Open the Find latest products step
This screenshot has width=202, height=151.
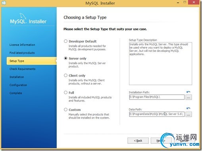[22, 53]
